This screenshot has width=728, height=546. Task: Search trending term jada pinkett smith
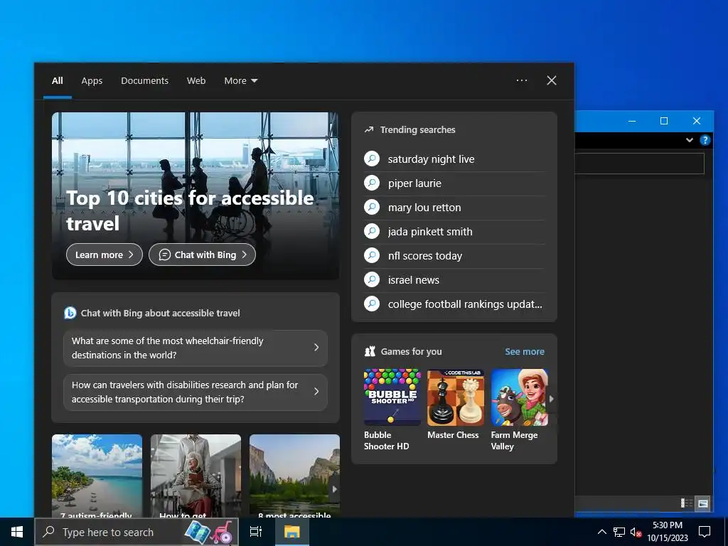click(430, 232)
